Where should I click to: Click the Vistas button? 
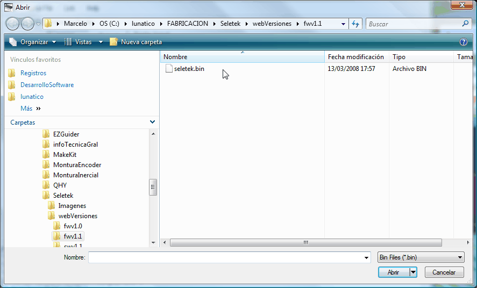(x=78, y=42)
